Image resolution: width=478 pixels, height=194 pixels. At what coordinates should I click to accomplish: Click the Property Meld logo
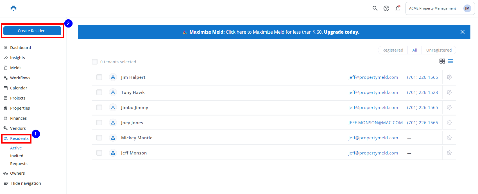click(x=13, y=8)
